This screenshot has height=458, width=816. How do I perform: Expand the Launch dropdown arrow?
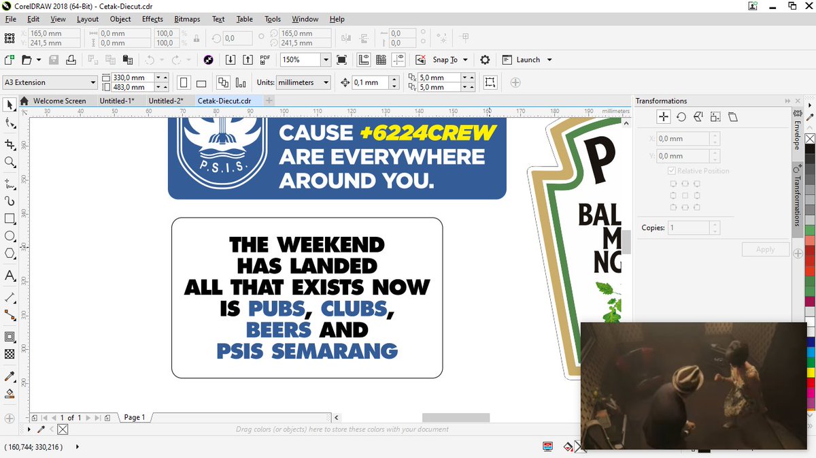(x=549, y=60)
